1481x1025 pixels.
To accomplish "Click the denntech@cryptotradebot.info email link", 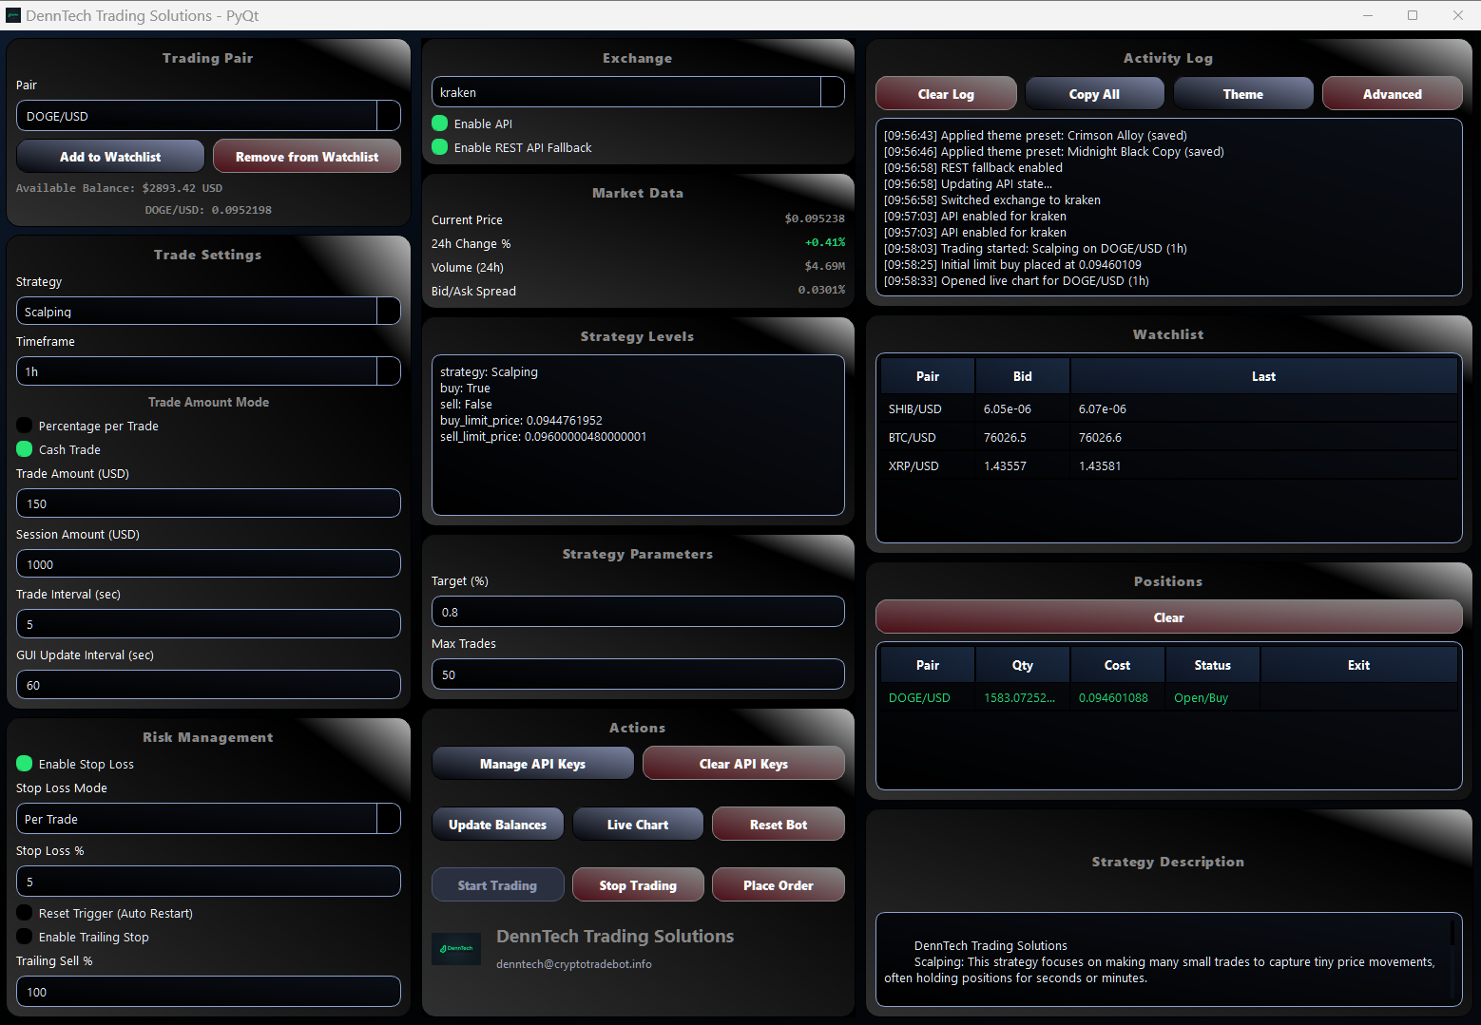I will (573, 963).
